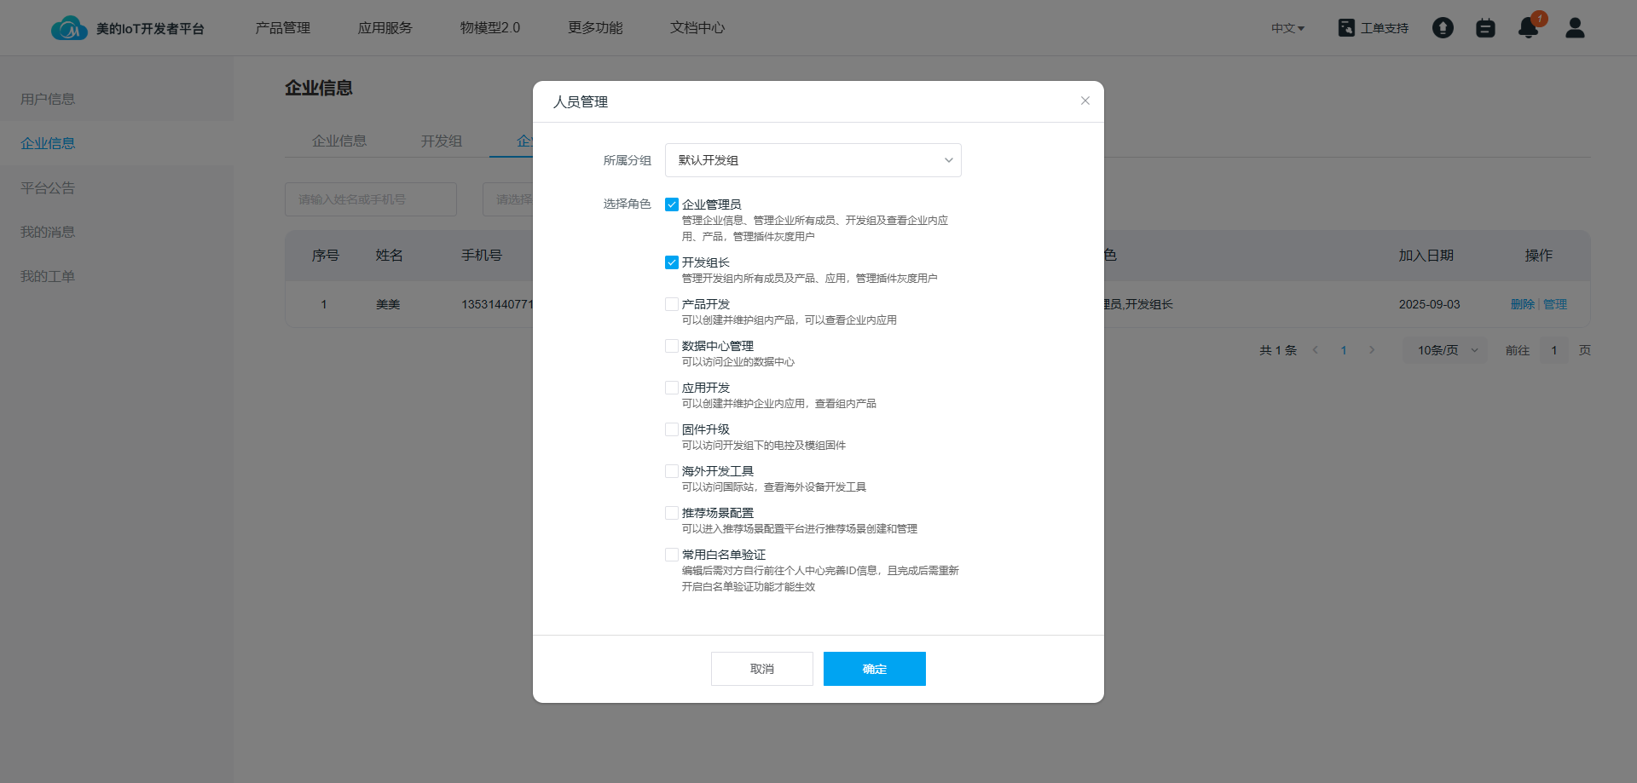Click the name or phone search field
Image resolution: width=1637 pixels, height=783 pixels.
click(370, 199)
